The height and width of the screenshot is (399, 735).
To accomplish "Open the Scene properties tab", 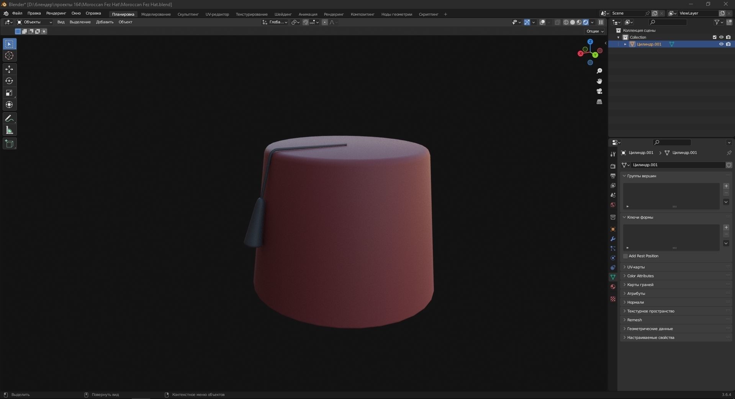I will point(613,195).
